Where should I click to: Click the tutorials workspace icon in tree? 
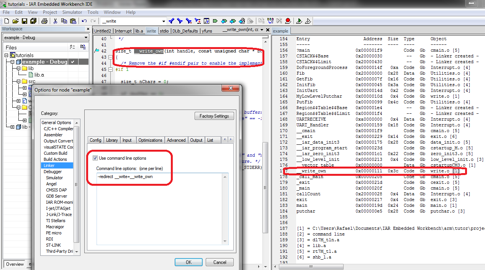(13, 55)
